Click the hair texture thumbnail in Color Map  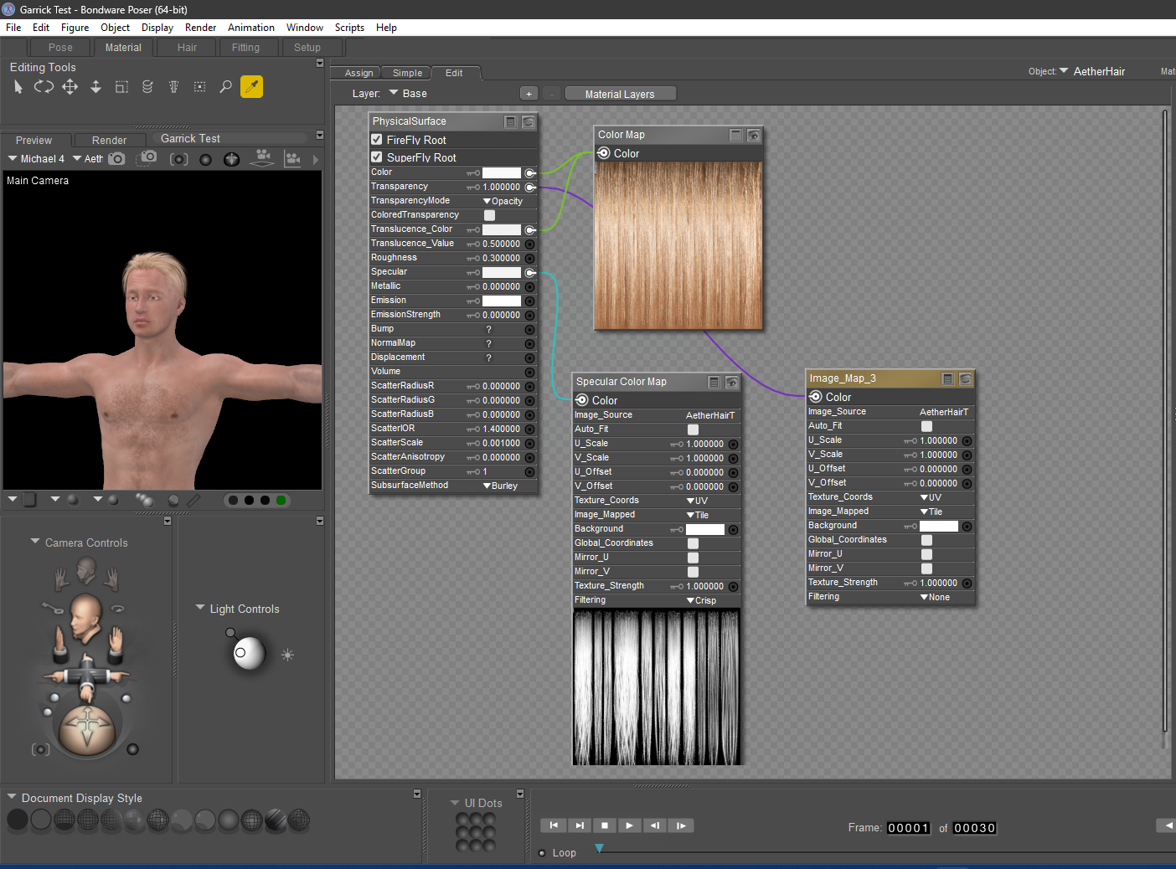678,245
